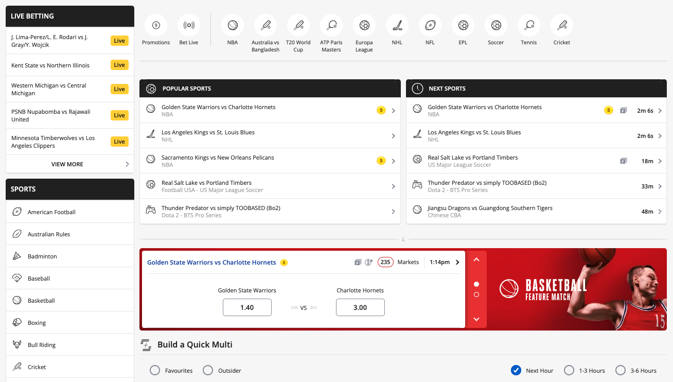Screen dimensions: 673x382
Task: Bet on Charlotte Hornets at 3.00
Action: click(360, 307)
